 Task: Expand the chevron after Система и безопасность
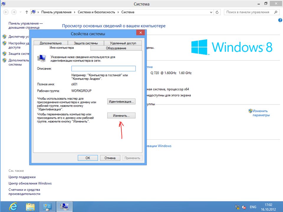point(118,12)
